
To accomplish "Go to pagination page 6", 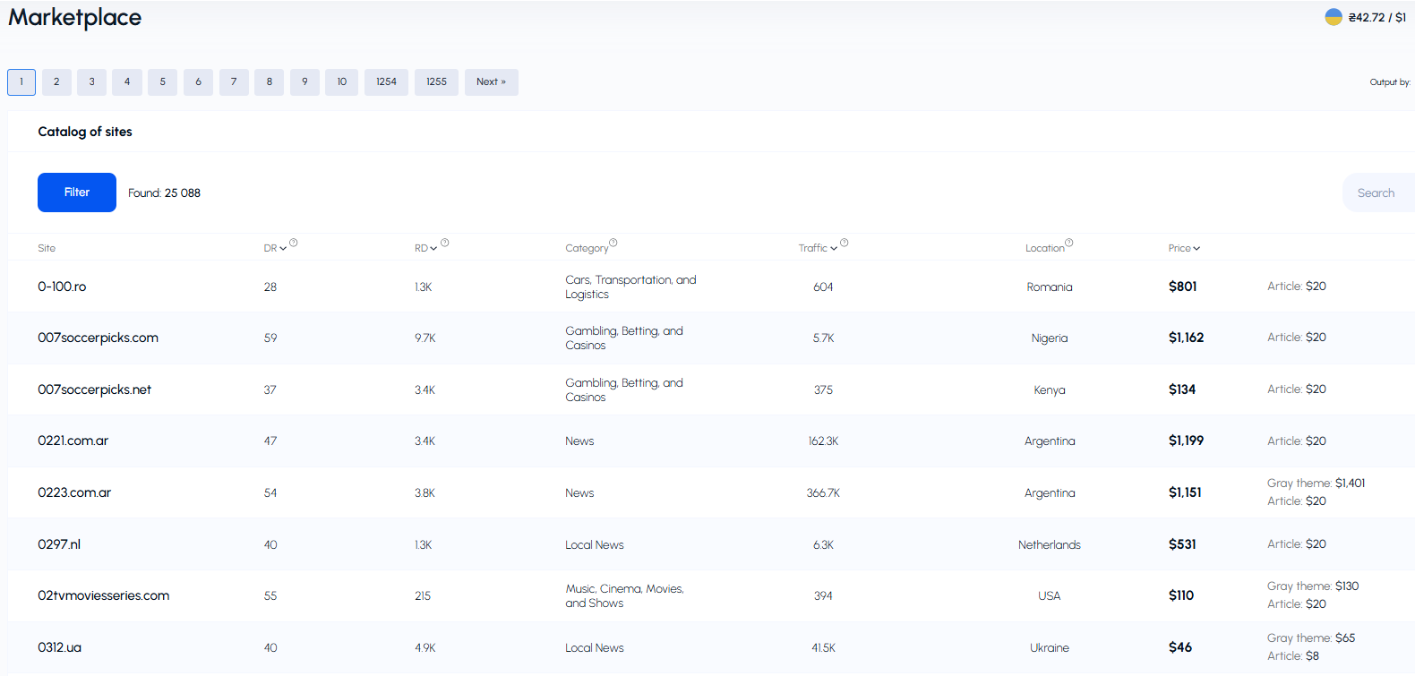I will tap(198, 82).
